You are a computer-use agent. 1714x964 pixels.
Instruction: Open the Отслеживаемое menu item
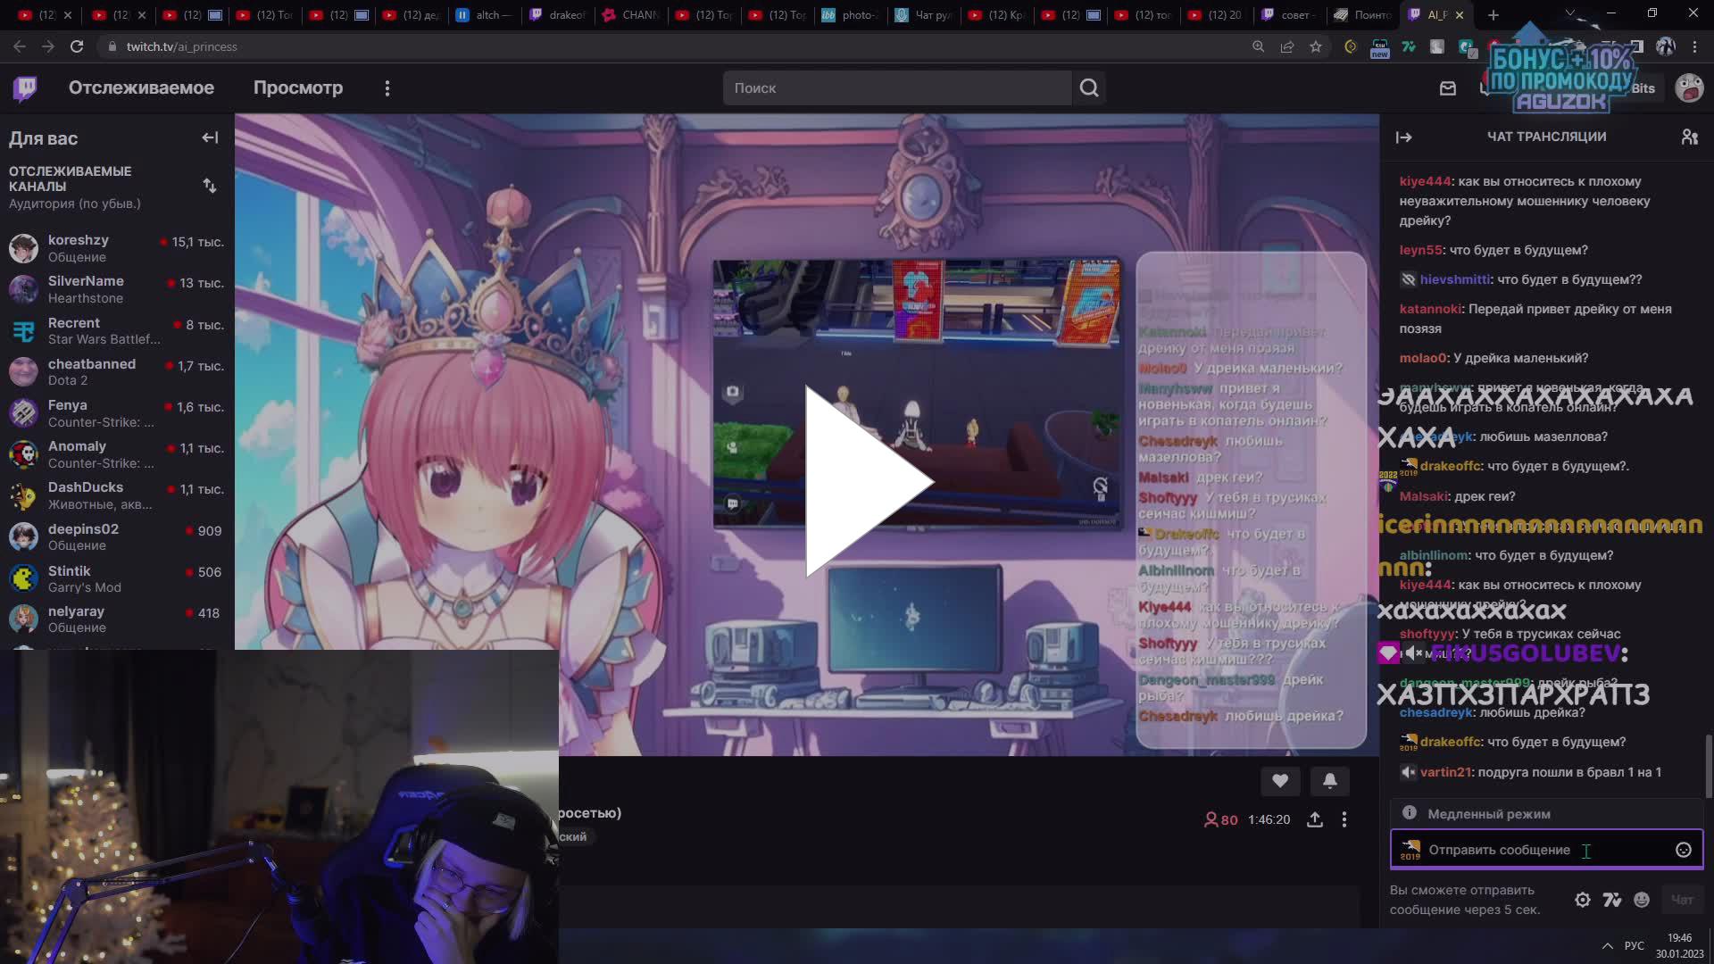140,87
